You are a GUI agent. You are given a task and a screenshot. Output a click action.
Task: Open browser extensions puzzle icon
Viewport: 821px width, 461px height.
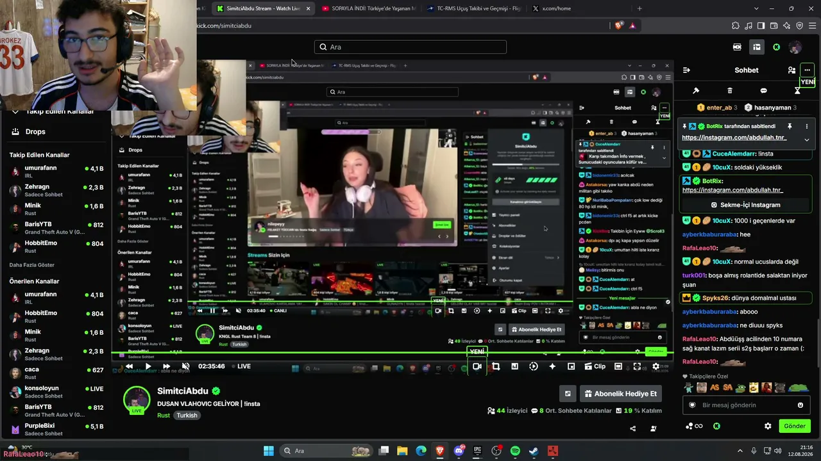pos(736,26)
